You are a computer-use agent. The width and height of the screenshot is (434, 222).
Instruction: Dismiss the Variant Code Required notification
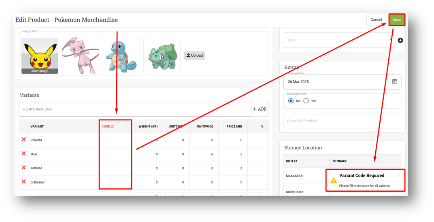pyautogui.click(x=399, y=175)
